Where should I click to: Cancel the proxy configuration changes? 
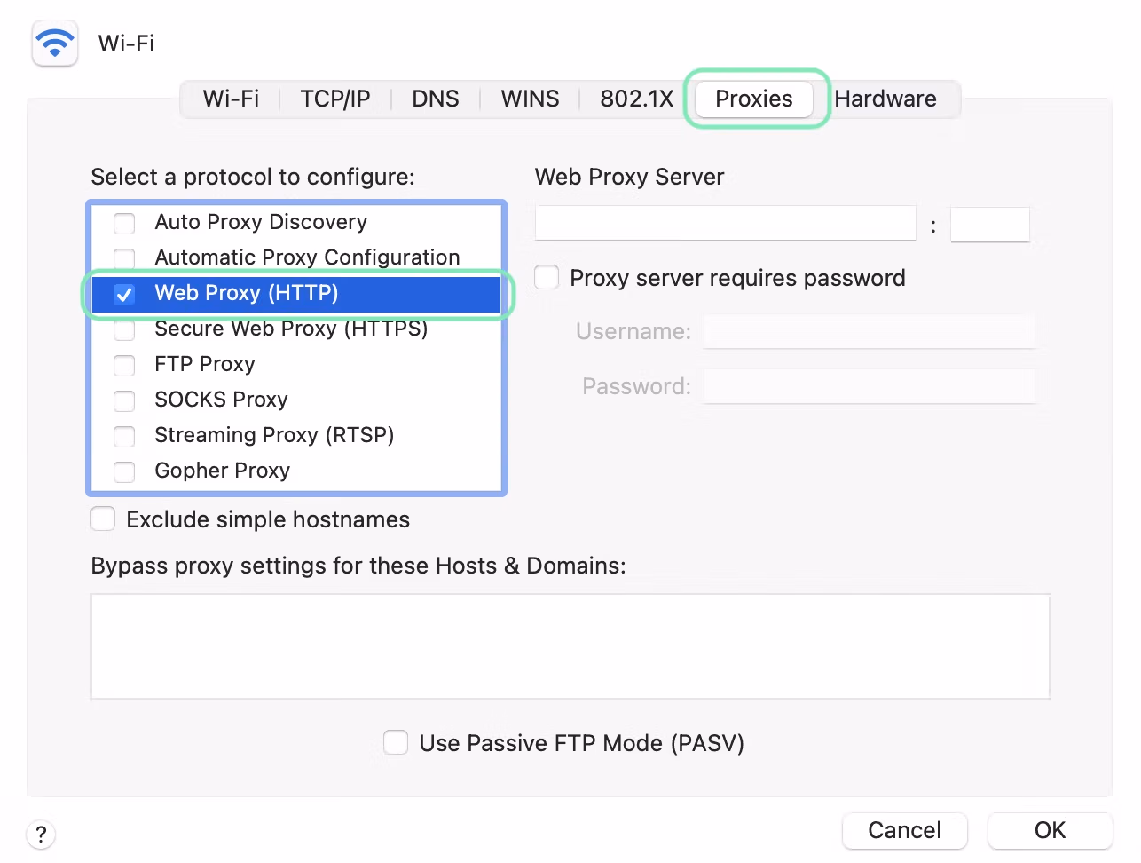[x=904, y=830]
